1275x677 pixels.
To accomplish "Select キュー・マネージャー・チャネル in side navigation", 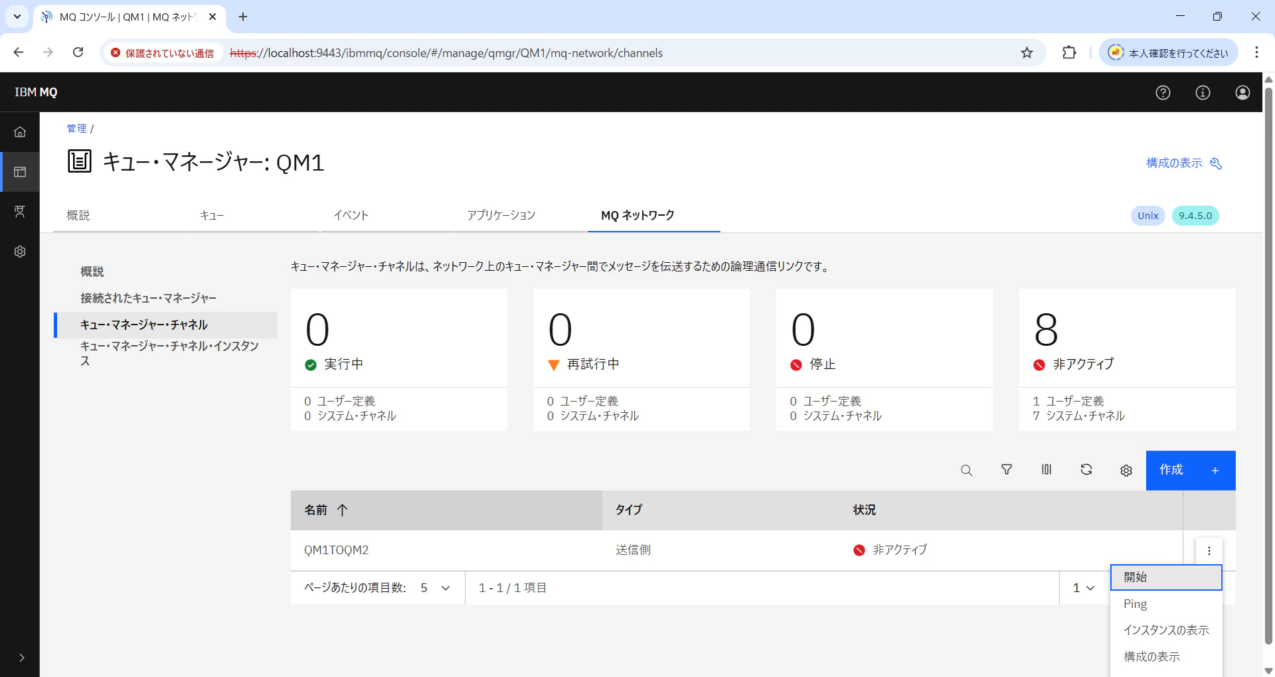I will [166, 325].
